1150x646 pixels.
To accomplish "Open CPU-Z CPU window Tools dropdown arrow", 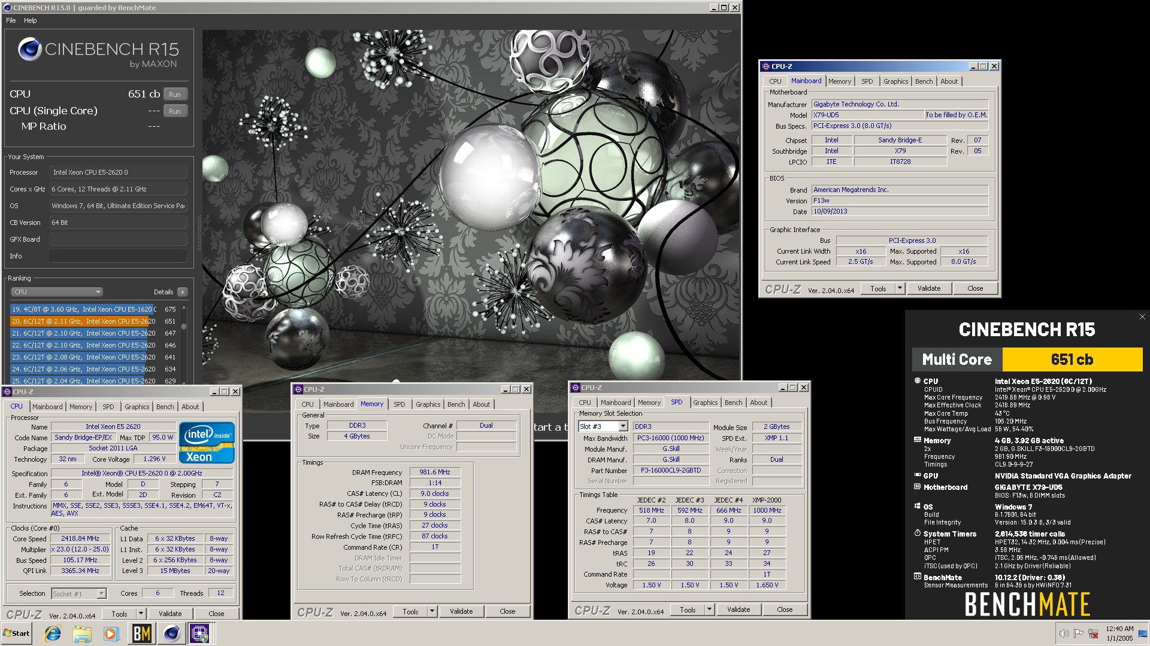I will point(141,614).
